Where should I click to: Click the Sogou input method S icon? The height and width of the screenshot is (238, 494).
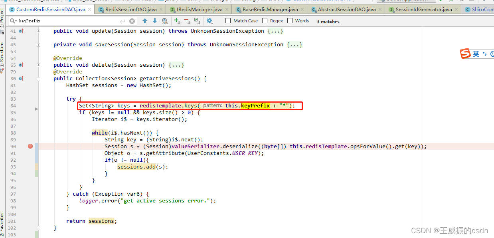pos(465,54)
